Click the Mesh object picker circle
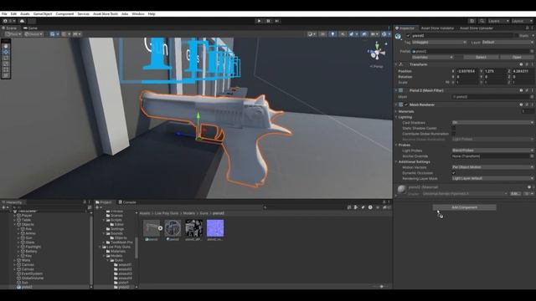 (532, 97)
